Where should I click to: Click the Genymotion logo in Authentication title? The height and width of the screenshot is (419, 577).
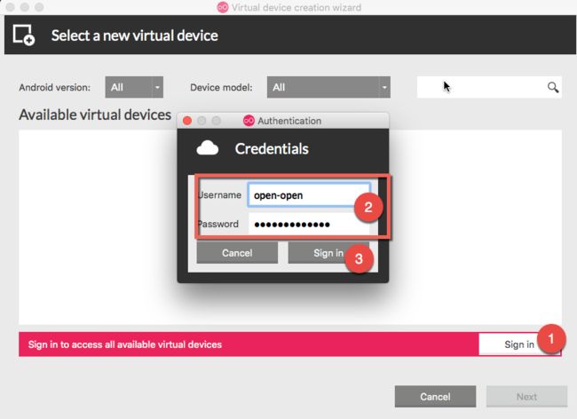point(249,121)
